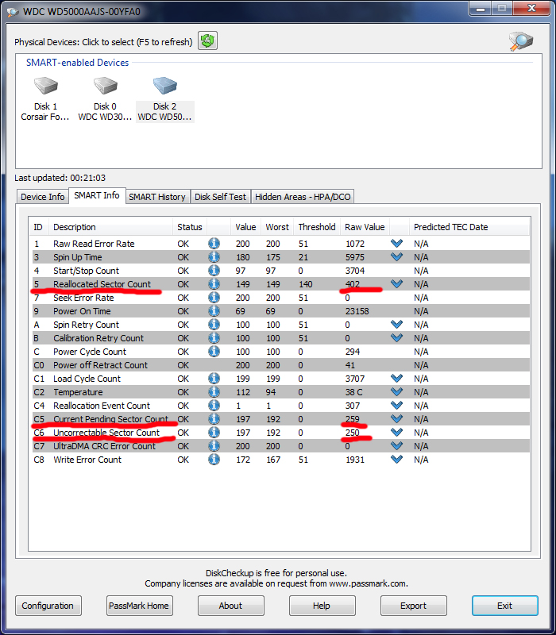The height and width of the screenshot is (635, 556).
Task: Open PassMark Home button
Action: click(139, 606)
